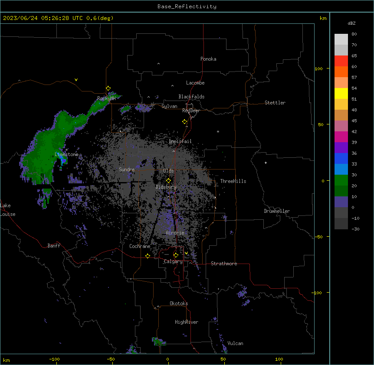Select the magenta swatch in dBZ legend
The image size is (374, 365).
click(341, 137)
